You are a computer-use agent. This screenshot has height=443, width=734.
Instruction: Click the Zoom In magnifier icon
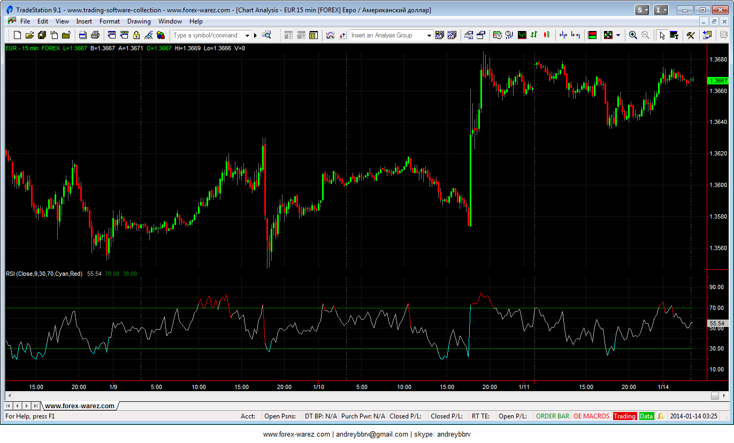click(633, 35)
